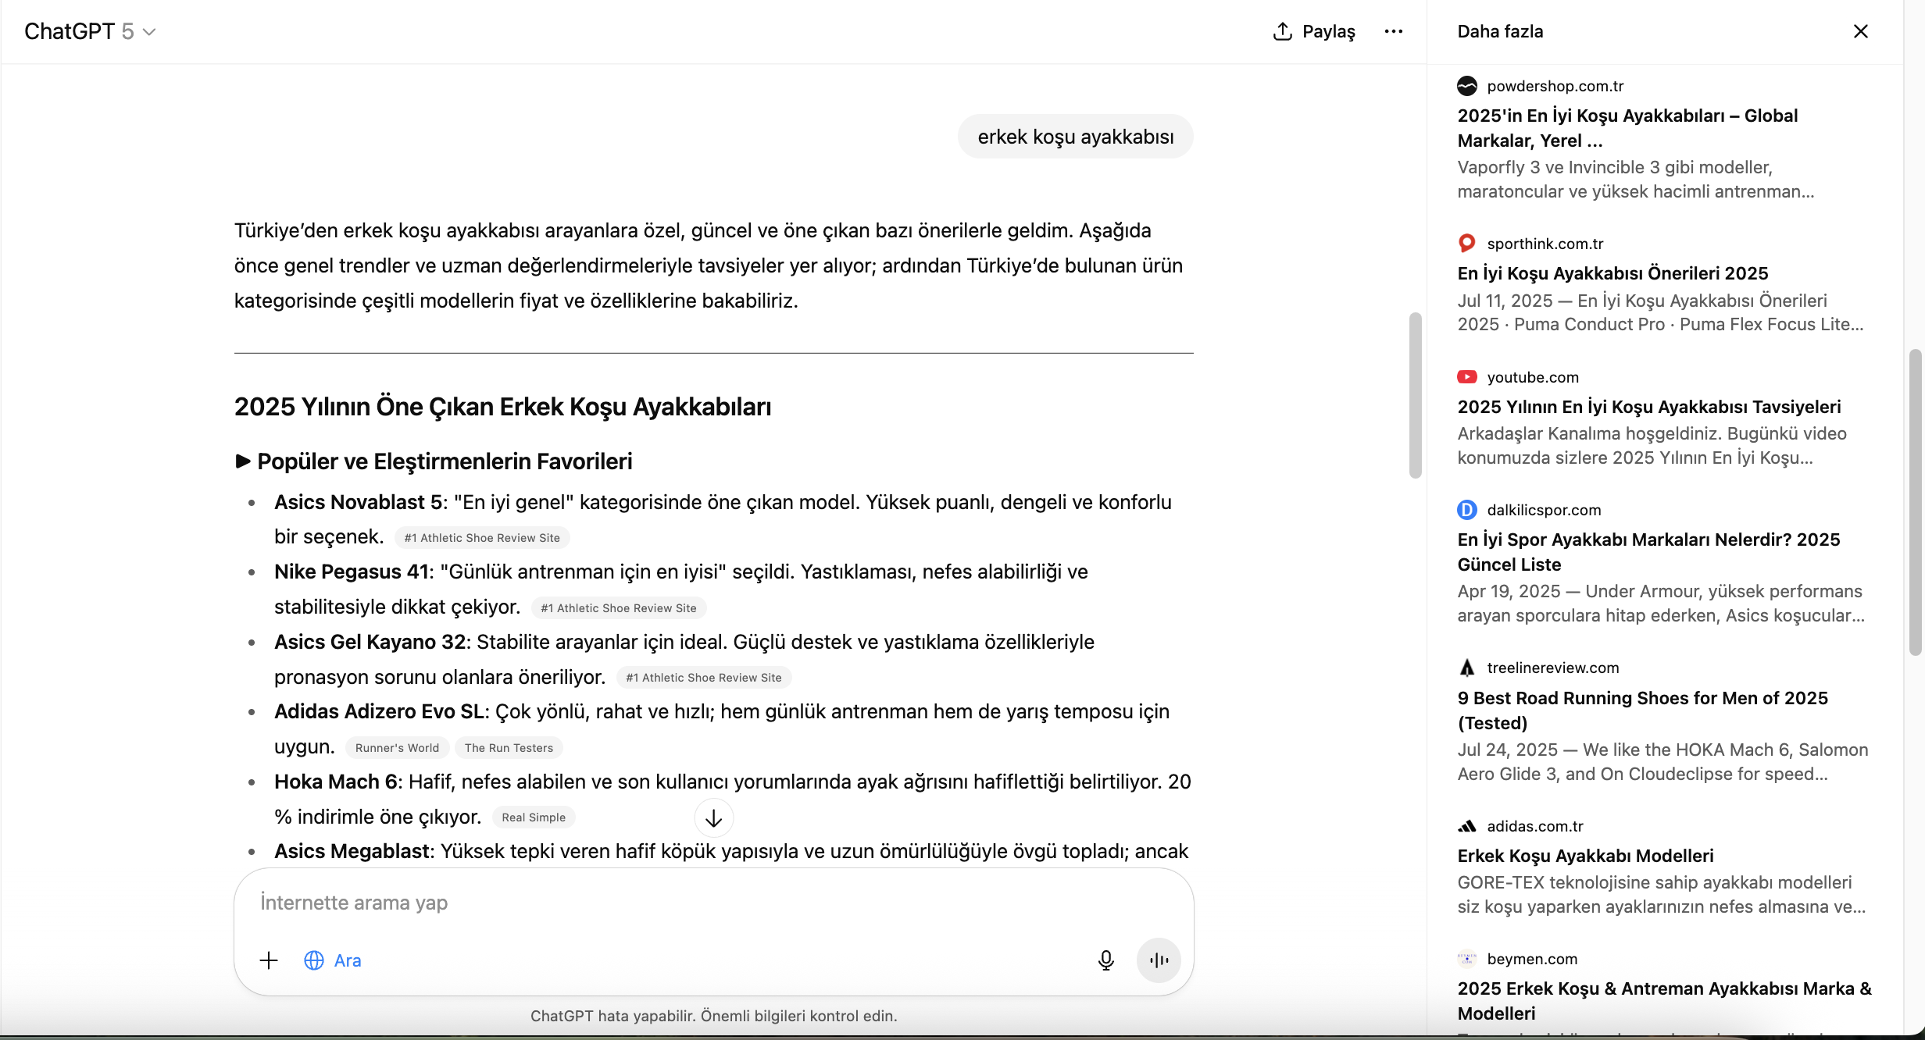Open the ChatGPT 5 model selector dropdown
The width and height of the screenshot is (1925, 1040).
point(90,31)
